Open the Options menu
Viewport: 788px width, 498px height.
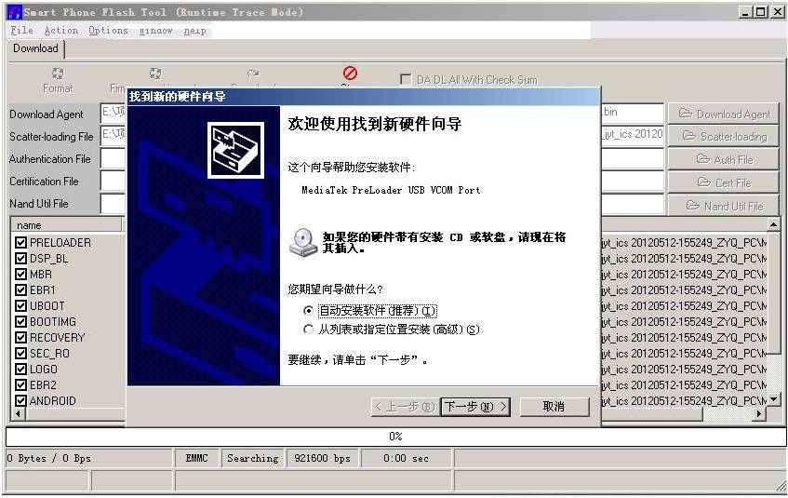coord(108,30)
